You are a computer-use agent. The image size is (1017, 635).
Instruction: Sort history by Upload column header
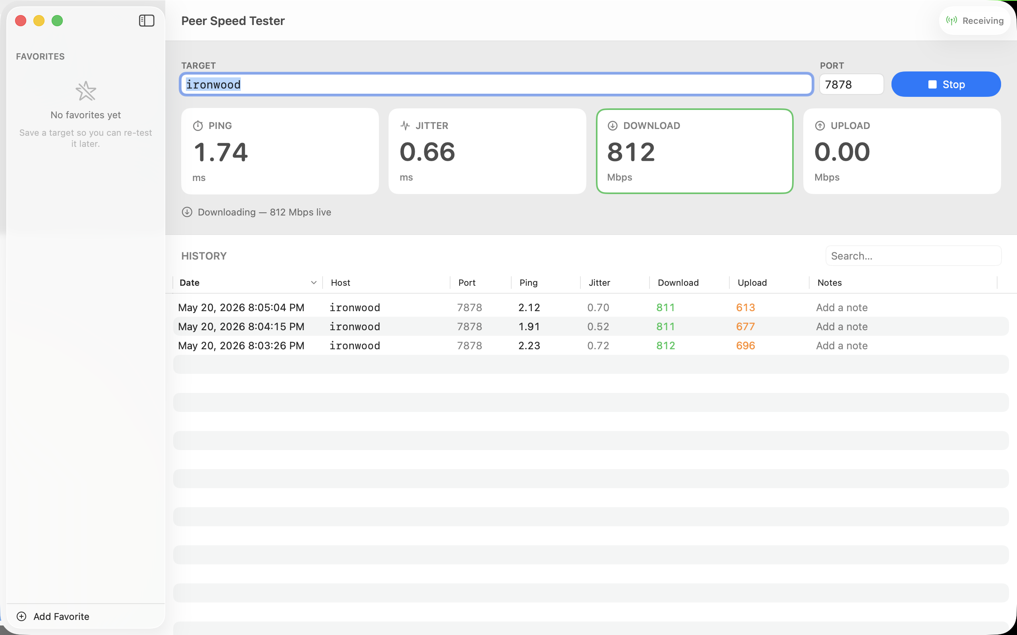click(769, 283)
